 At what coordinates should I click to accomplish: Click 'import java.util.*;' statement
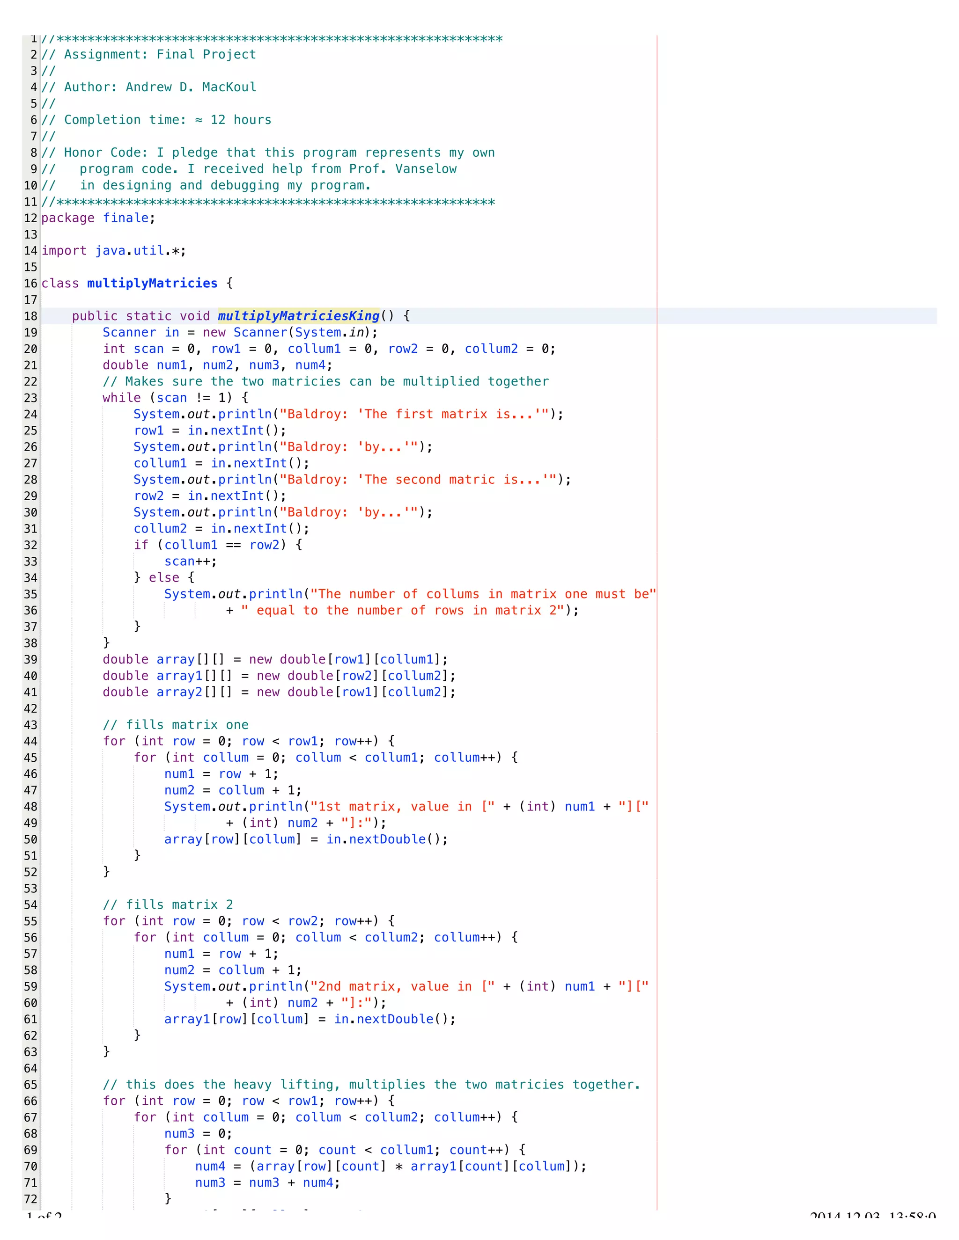tap(114, 250)
